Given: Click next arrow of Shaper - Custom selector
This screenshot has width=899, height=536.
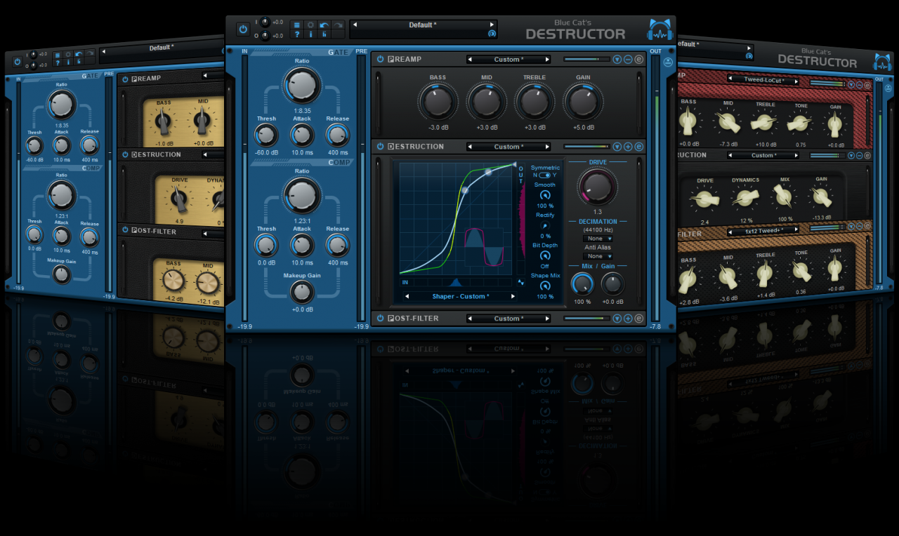Looking at the screenshot, I should [x=512, y=297].
